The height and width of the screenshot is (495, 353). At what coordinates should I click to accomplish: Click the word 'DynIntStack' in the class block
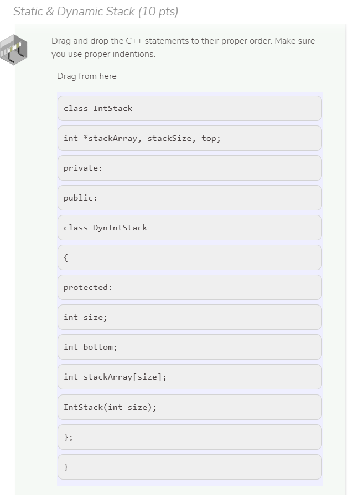click(120, 228)
